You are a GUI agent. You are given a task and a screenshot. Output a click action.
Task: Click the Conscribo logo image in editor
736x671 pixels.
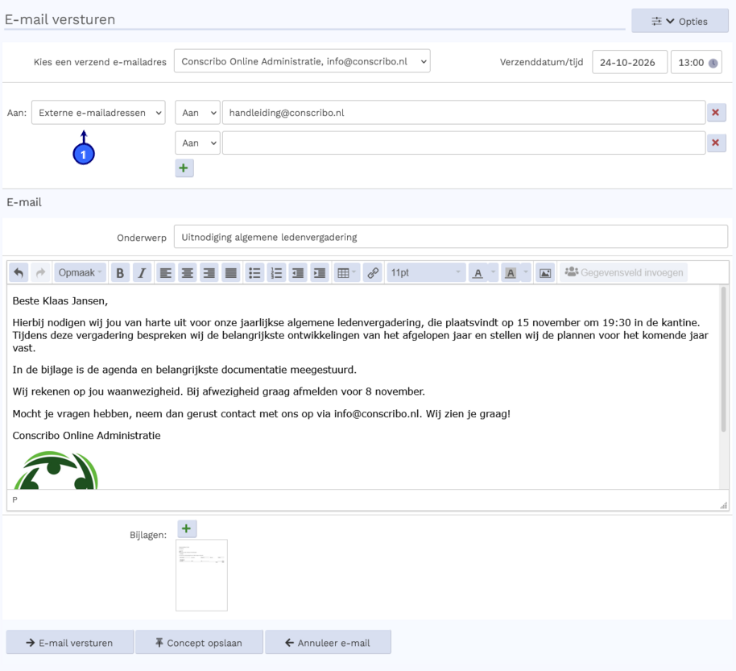(x=56, y=470)
